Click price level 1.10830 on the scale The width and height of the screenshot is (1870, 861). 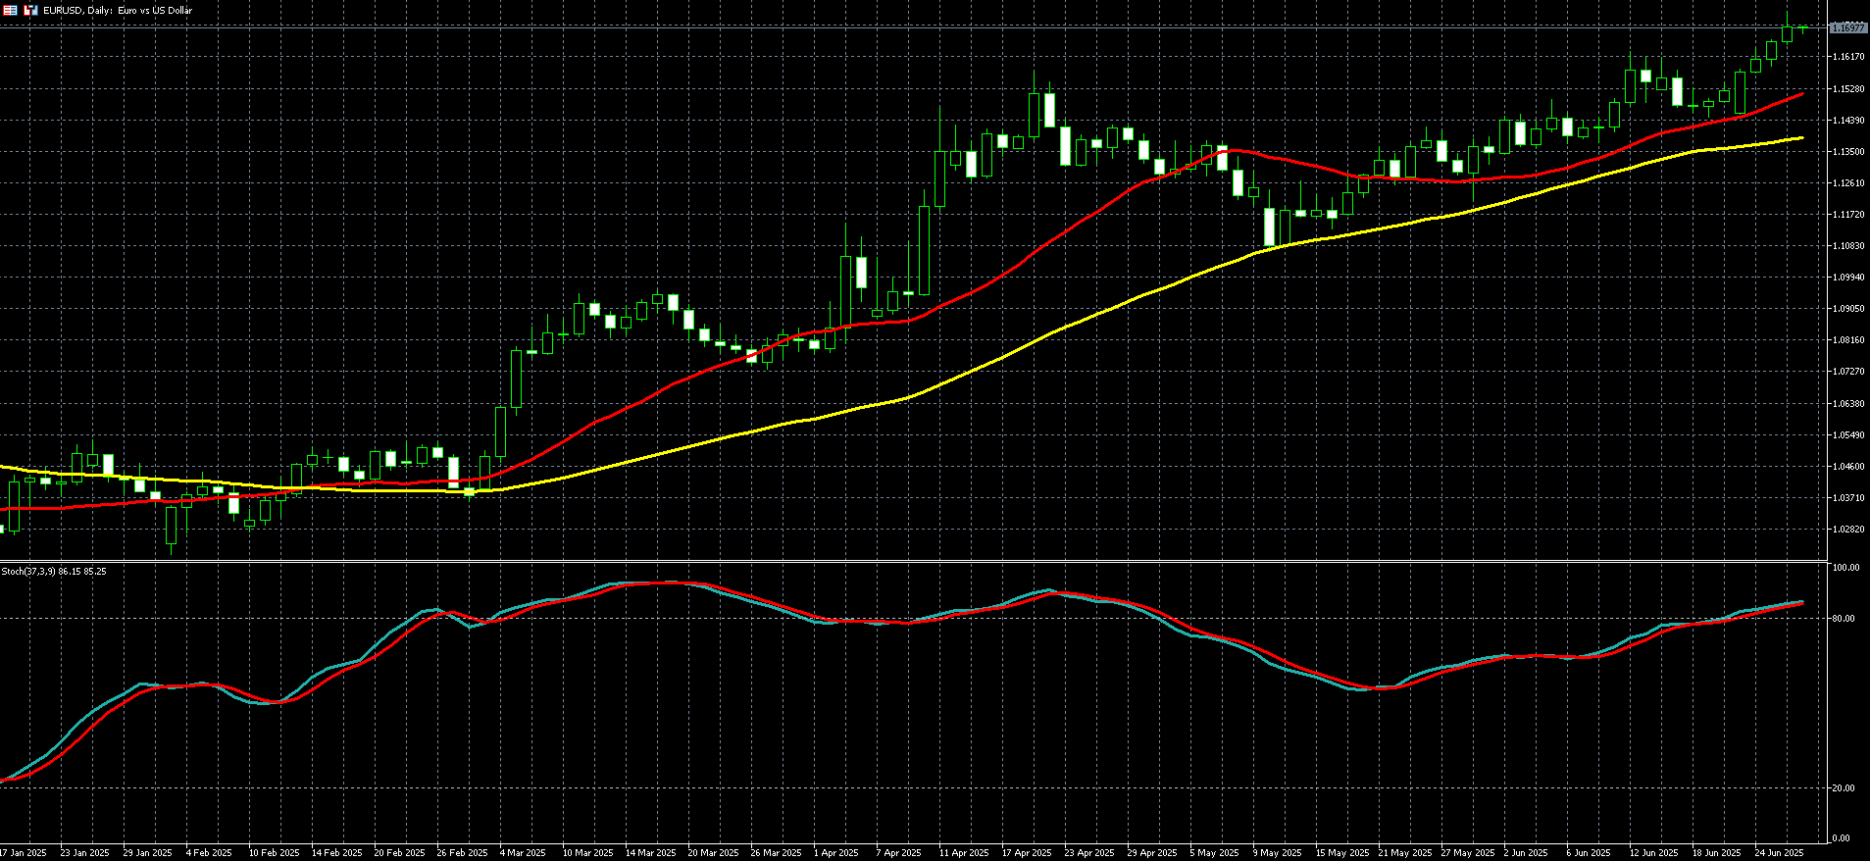1848,246
